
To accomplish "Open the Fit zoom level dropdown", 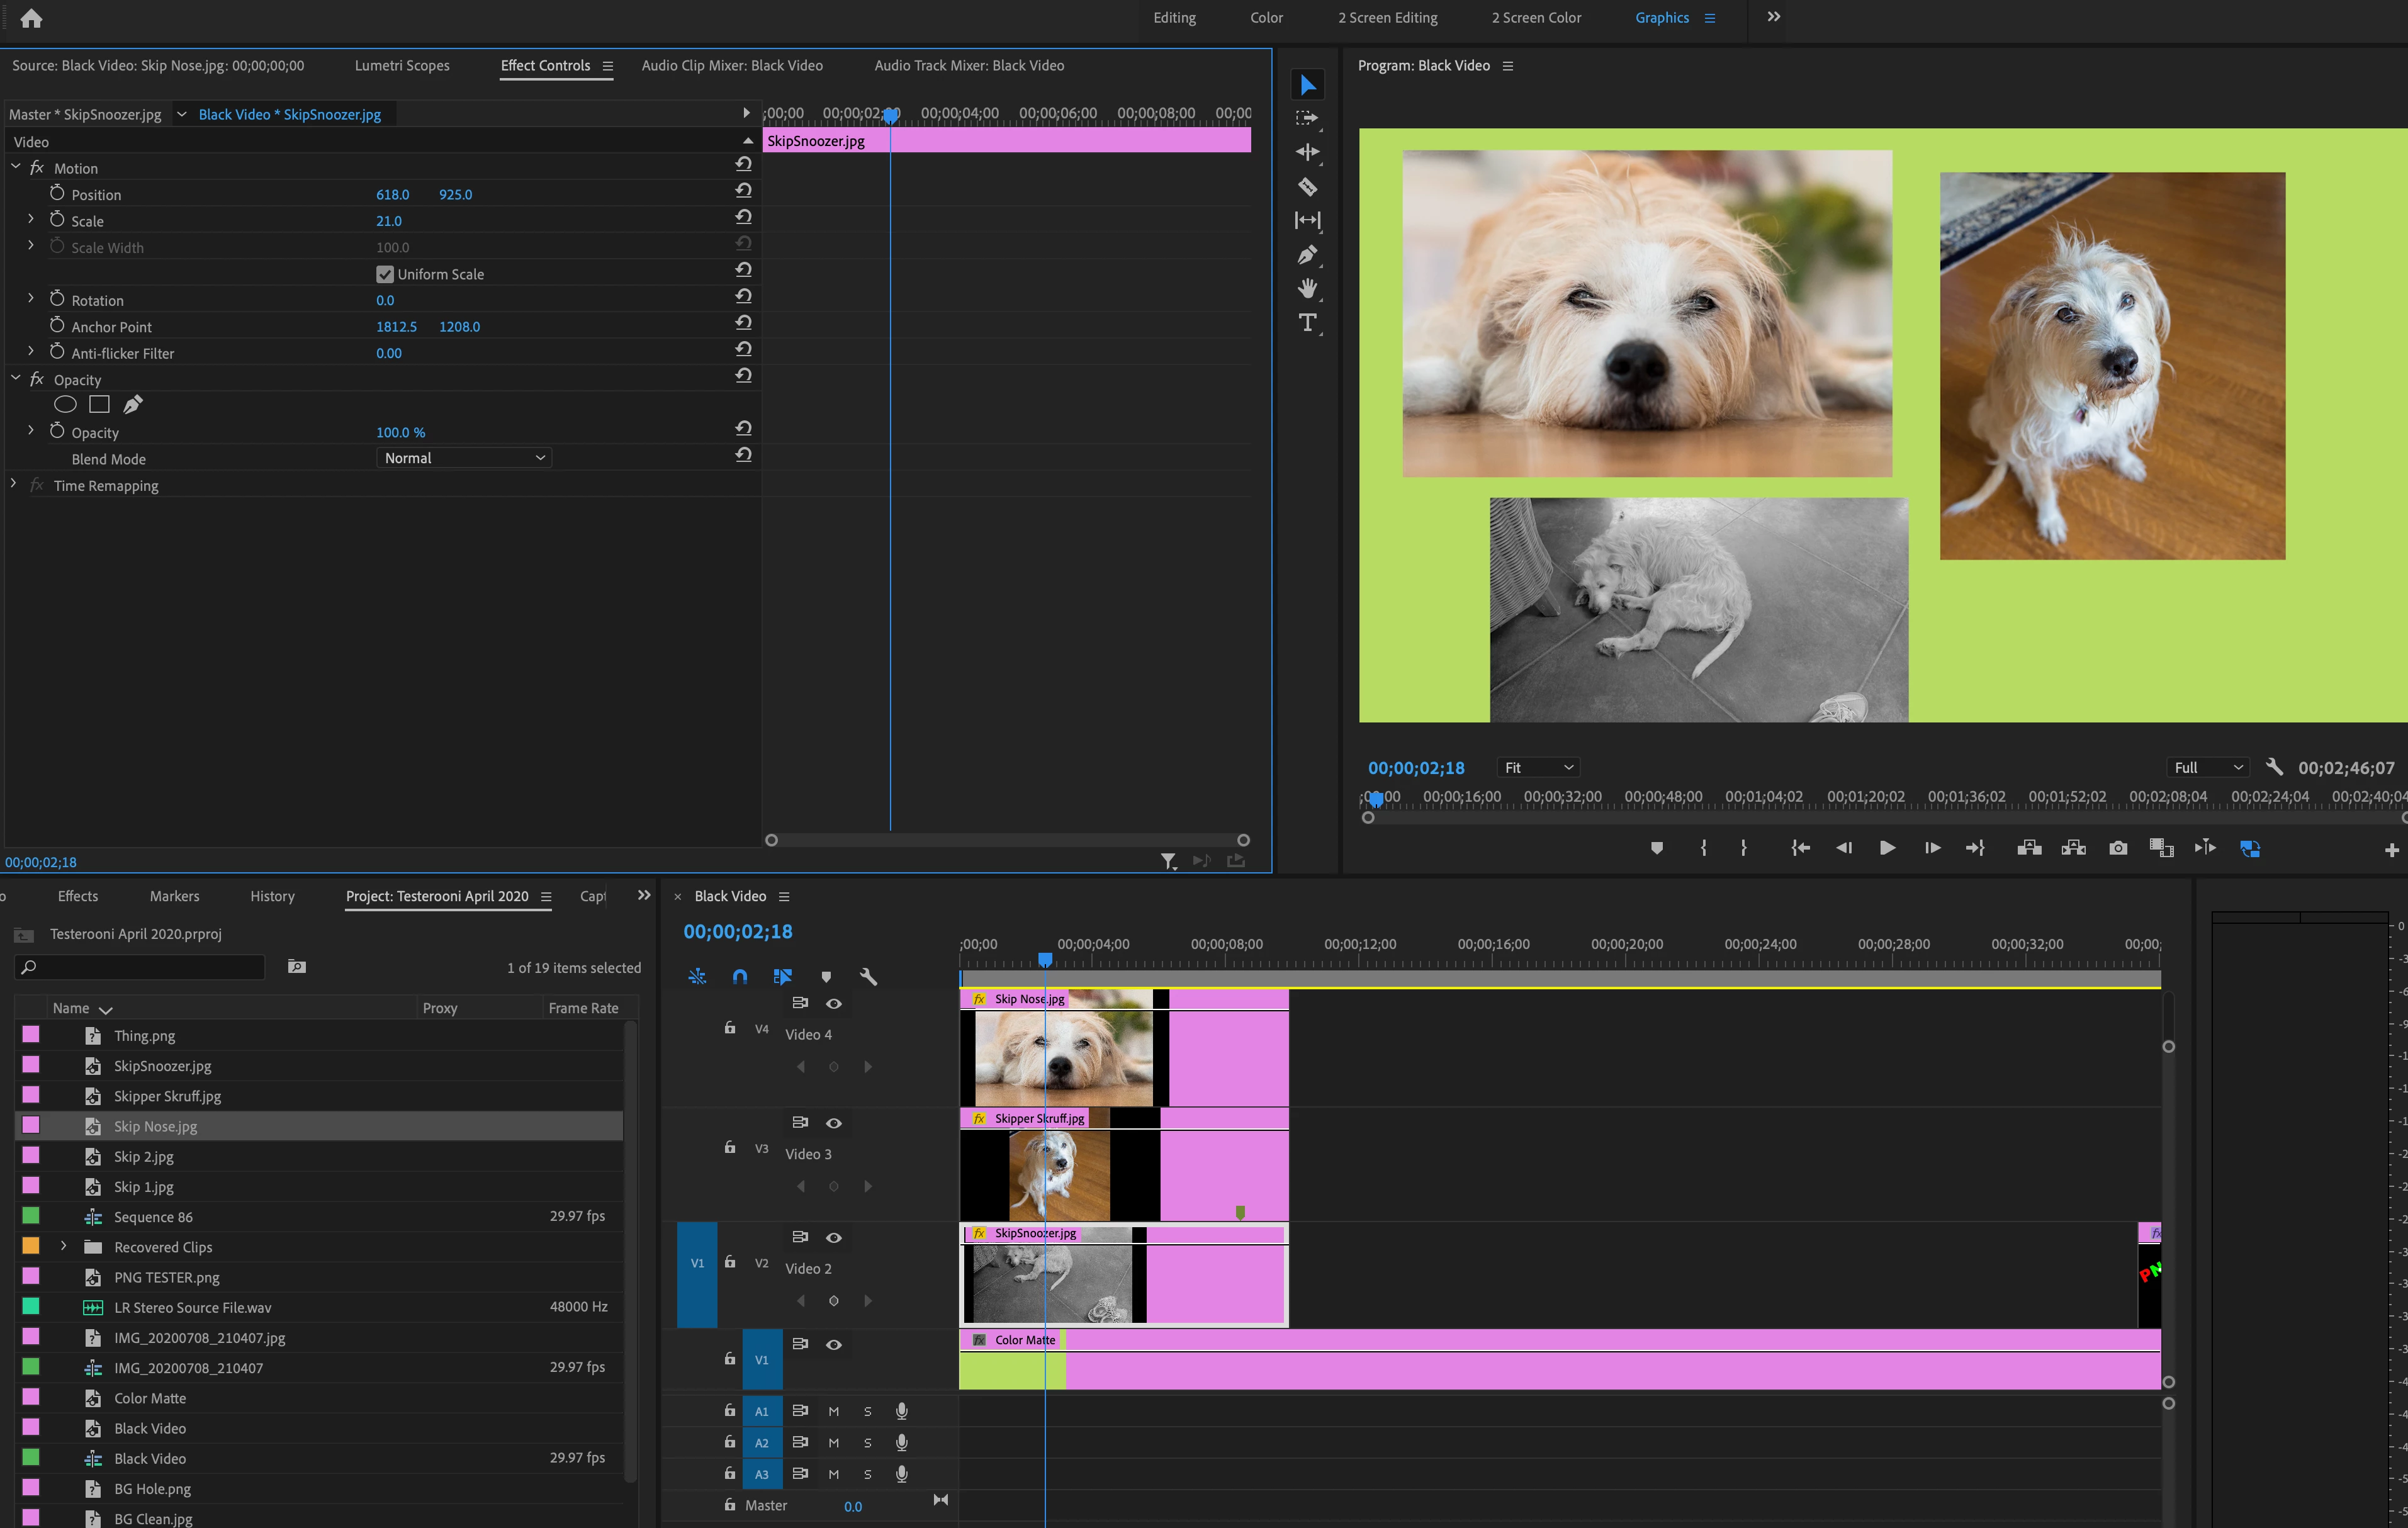I will point(1538,767).
